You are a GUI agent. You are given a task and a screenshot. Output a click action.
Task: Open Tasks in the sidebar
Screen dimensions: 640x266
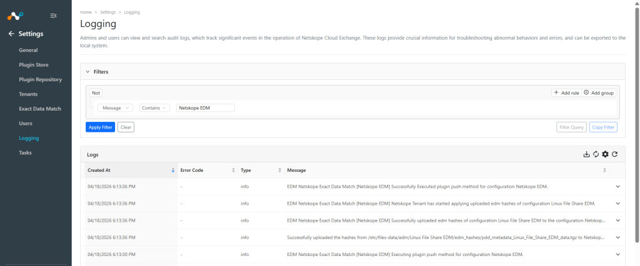pos(25,152)
